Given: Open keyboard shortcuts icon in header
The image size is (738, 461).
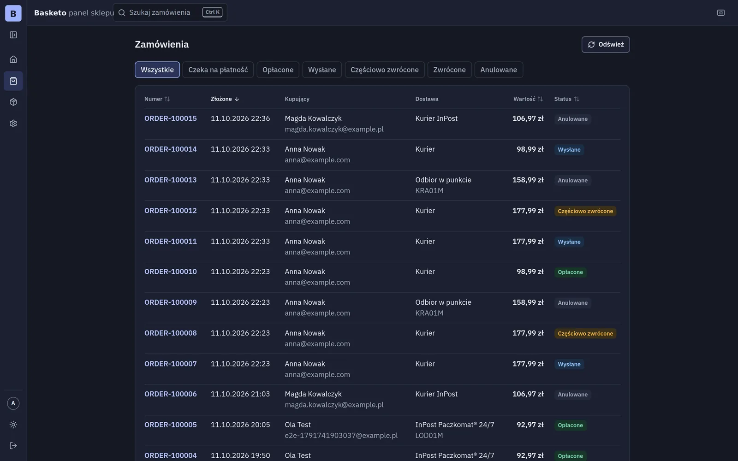Looking at the screenshot, I should point(721,13).
